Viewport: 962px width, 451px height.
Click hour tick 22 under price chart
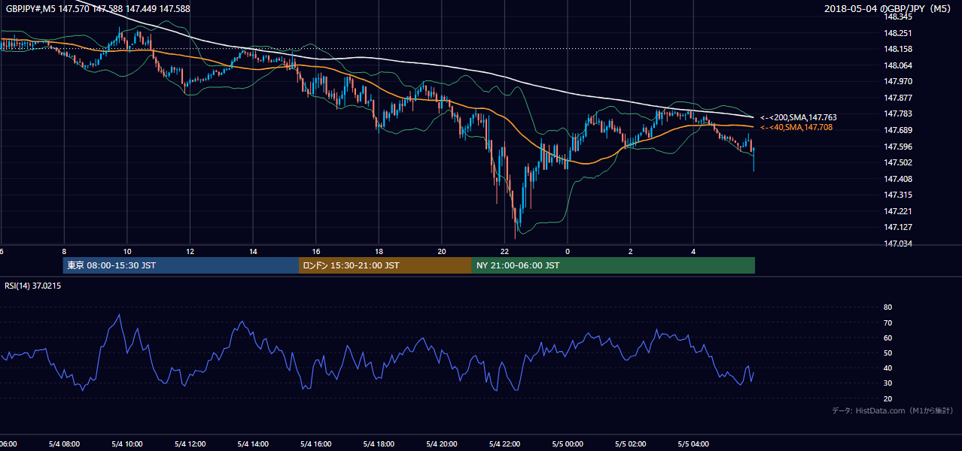(504, 252)
